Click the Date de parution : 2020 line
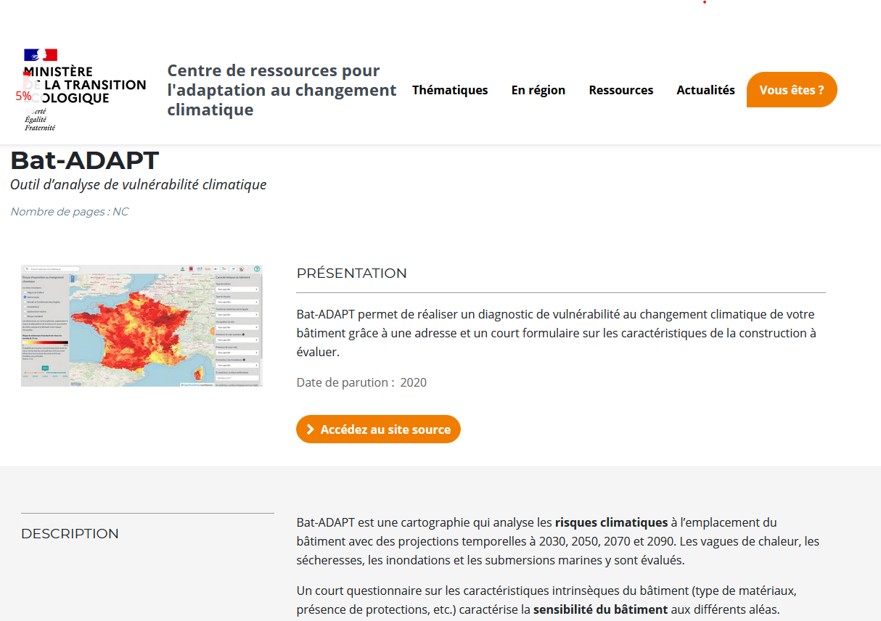 [x=361, y=382]
